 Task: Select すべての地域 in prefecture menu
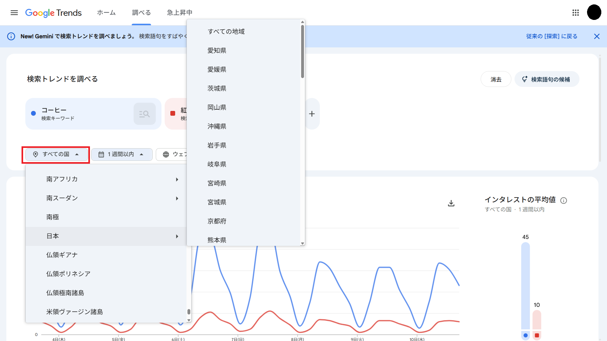point(243,32)
